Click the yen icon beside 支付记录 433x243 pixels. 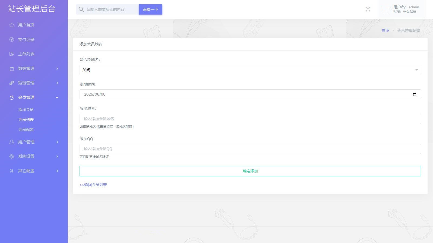[x=12, y=40]
